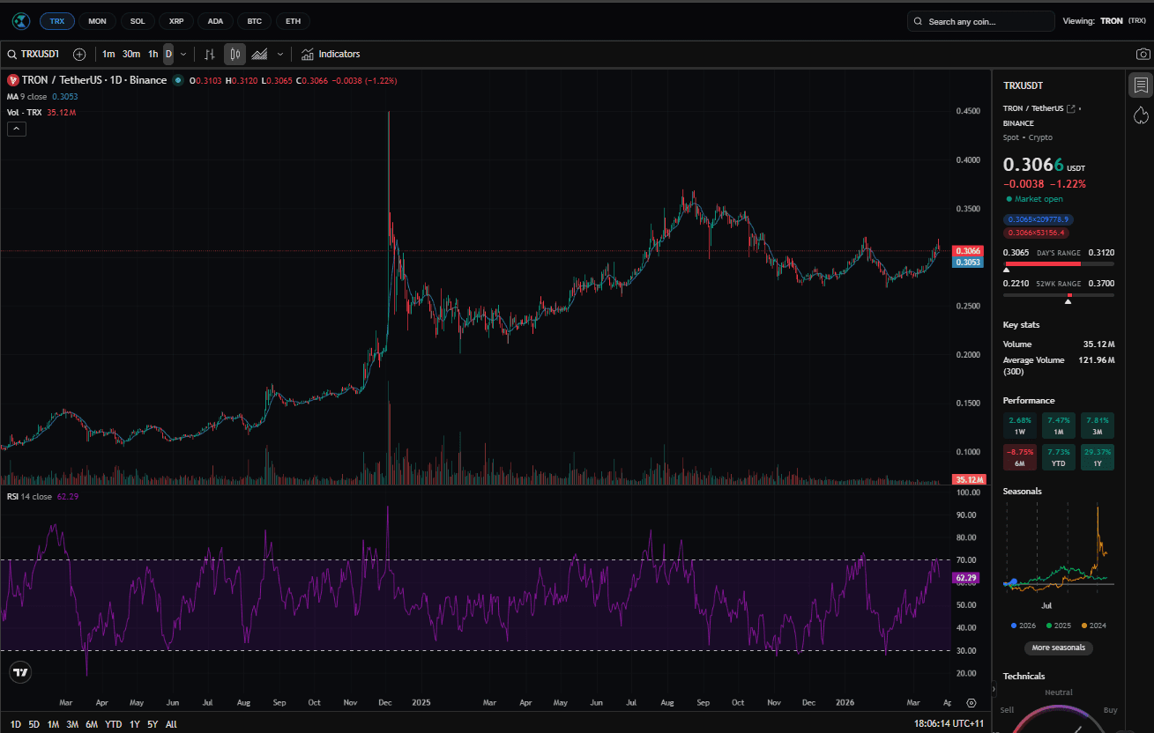
Task: Click the 6M performance tile −8.75%
Action: pos(1020,457)
